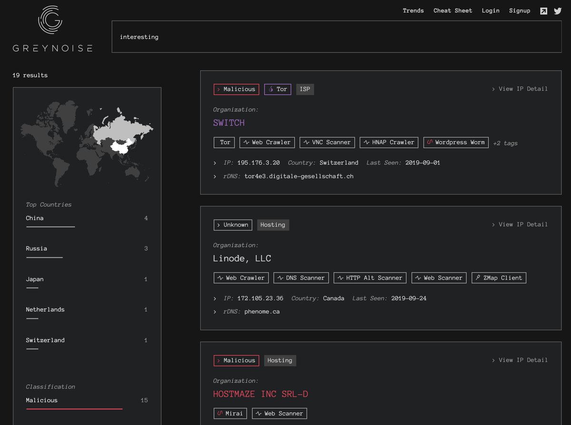Viewport: 571px width, 425px height.
Task: Click the Malicious badge on HOSTMAZE card
Action: pyautogui.click(x=236, y=360)
